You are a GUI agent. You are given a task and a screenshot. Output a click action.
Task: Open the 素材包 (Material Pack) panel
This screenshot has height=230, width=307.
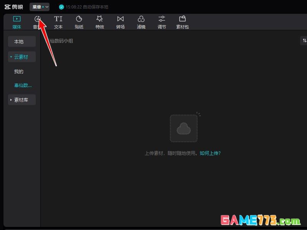click(x=182, y=22)
